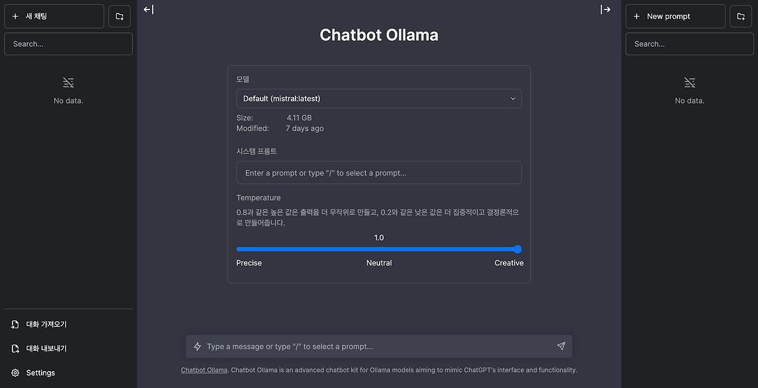Screen dimensions: 758x388
Task: Expand the Default (mistral:latest) model chevron
Action: coord(513,98)
